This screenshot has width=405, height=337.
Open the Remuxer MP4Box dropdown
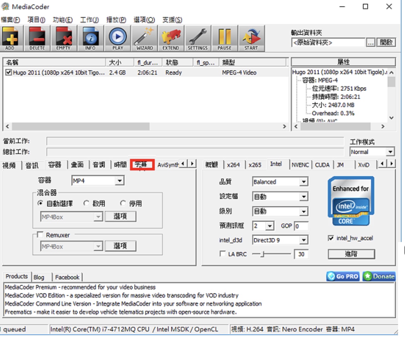tap(72, 246)
